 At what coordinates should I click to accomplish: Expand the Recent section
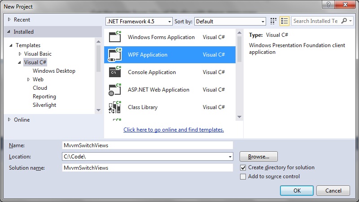coord(9,19)
